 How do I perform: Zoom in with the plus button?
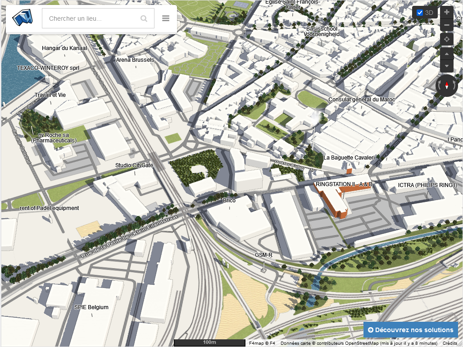(446, 12)
